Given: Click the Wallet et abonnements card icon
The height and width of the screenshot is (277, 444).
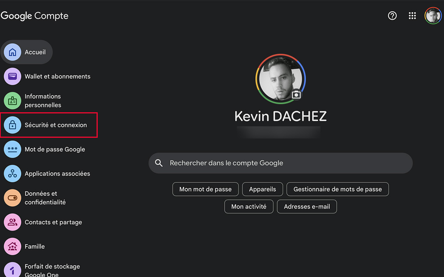Looking at the screenshot, I should [x=13, y=76].
